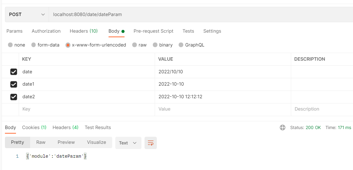
Task: Uncheck the date2 parameter checkbox
Action: 14,97
